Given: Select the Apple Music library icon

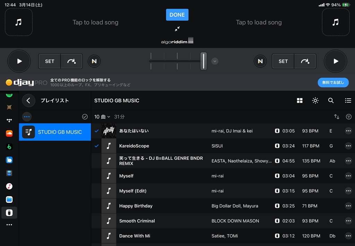Looking at the screenshot, I should click(9, 186).
